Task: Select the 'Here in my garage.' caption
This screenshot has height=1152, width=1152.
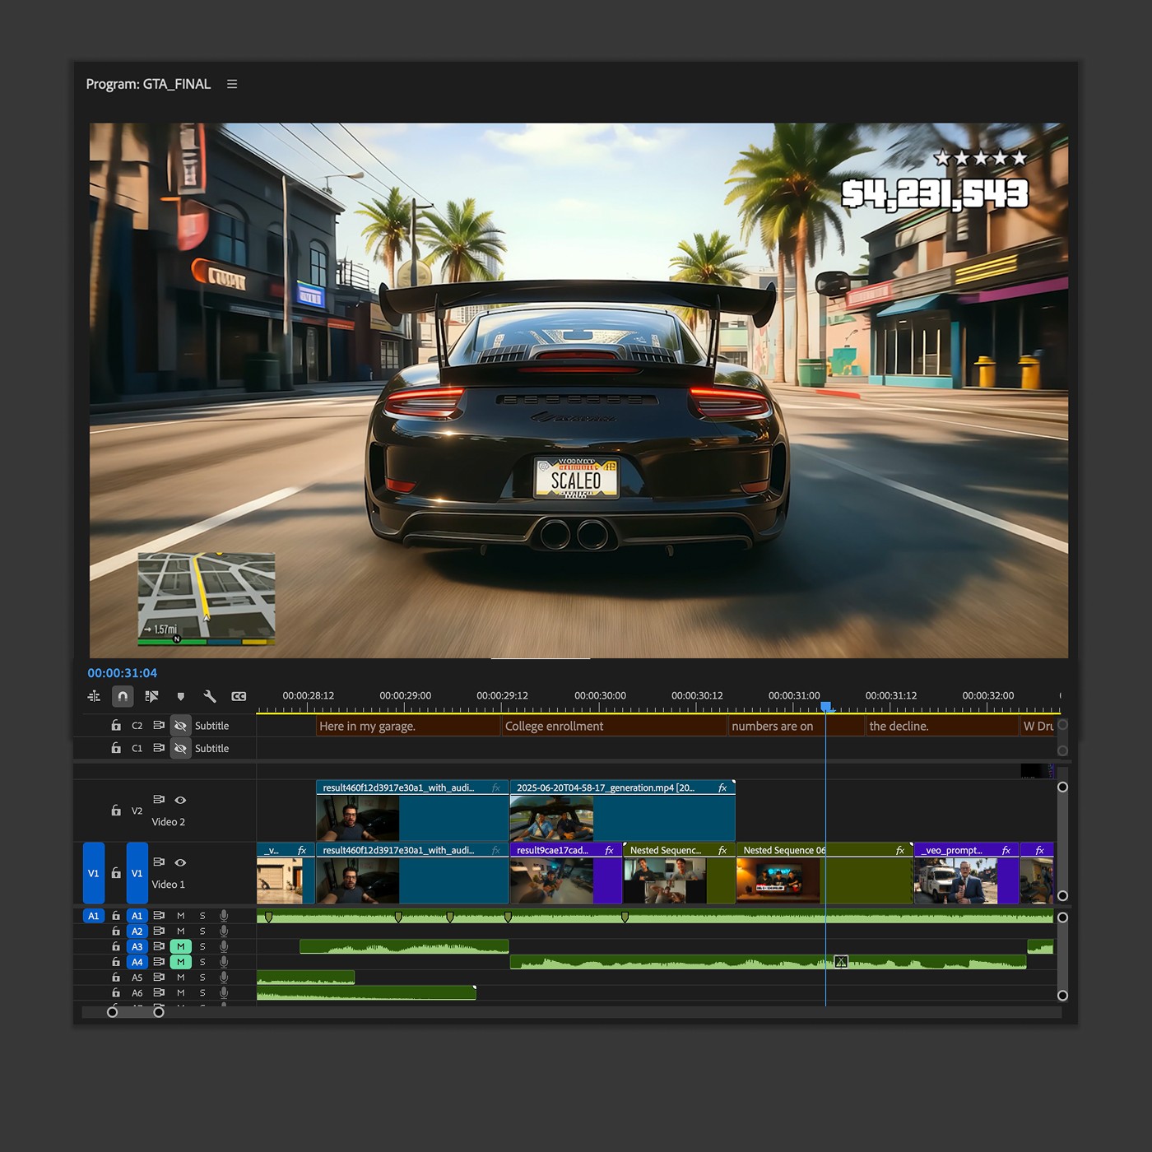Action: 408,726
